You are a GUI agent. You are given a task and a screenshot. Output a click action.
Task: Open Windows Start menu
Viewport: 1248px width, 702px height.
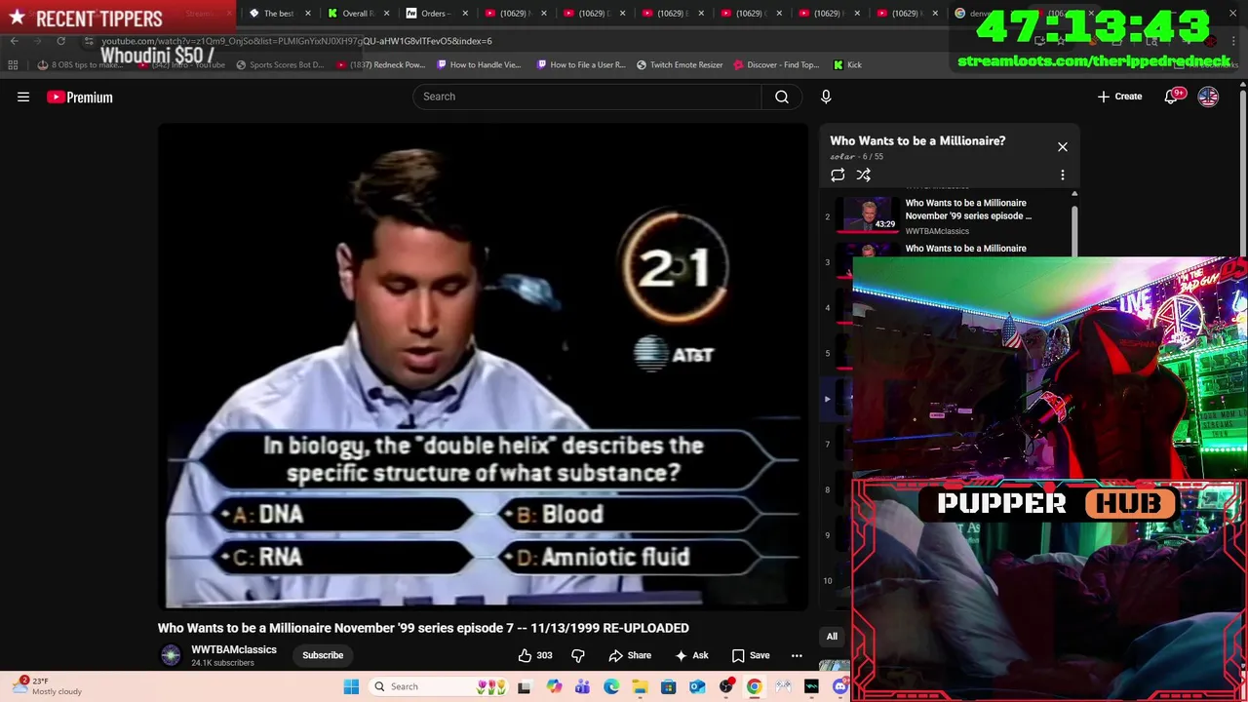[351, 686]
